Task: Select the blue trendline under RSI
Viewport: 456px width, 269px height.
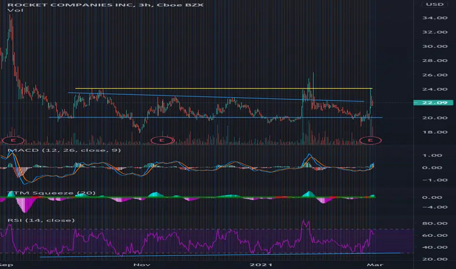Action: (x=220, y=255)
